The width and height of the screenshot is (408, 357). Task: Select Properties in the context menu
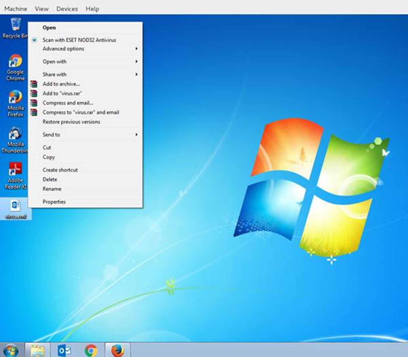(54, 202)
